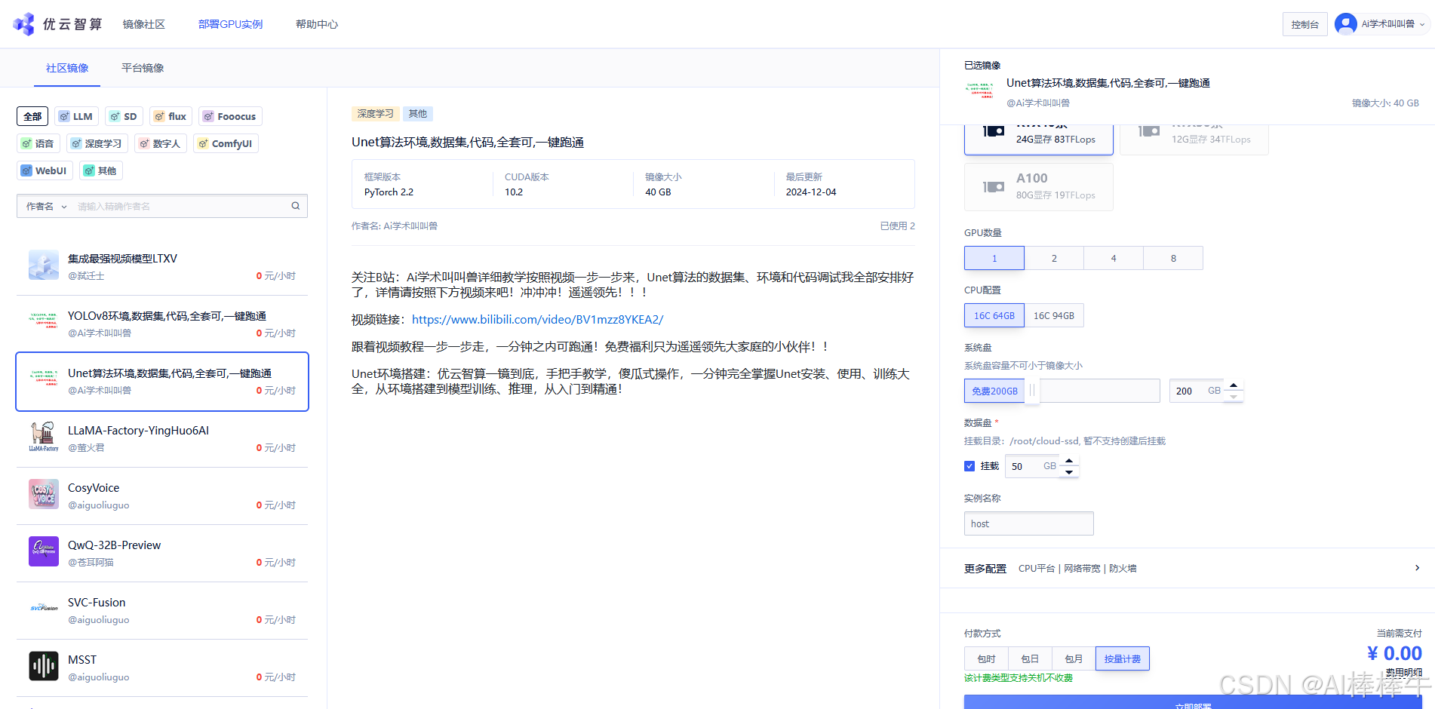The image size is (1435, 709).
Task: Click the system disk 200 GB input
Action: tap(1197, 391)
